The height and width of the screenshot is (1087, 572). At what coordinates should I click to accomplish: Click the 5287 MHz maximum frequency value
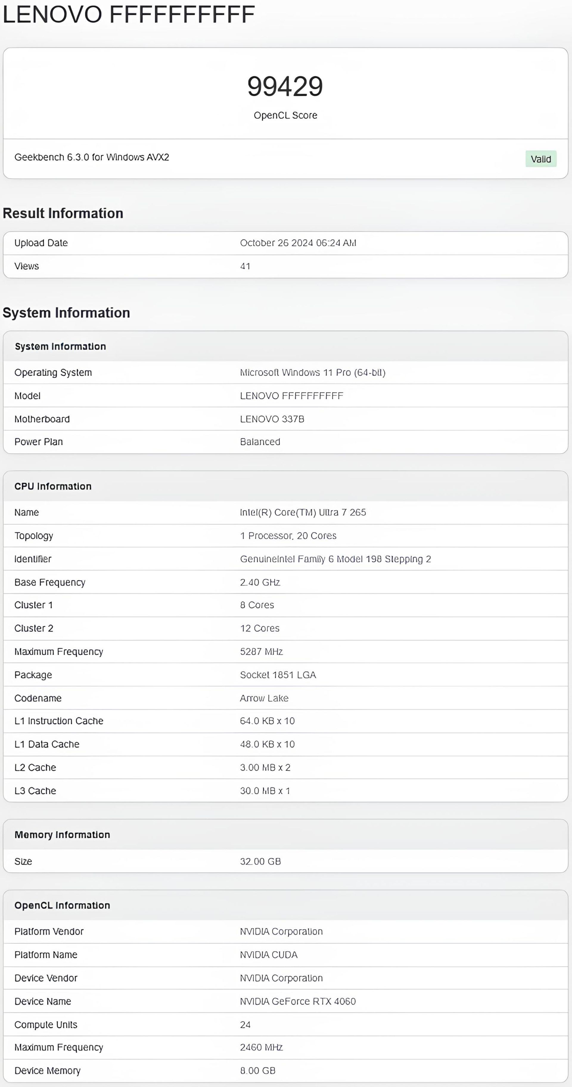click(x=261, y=651)
